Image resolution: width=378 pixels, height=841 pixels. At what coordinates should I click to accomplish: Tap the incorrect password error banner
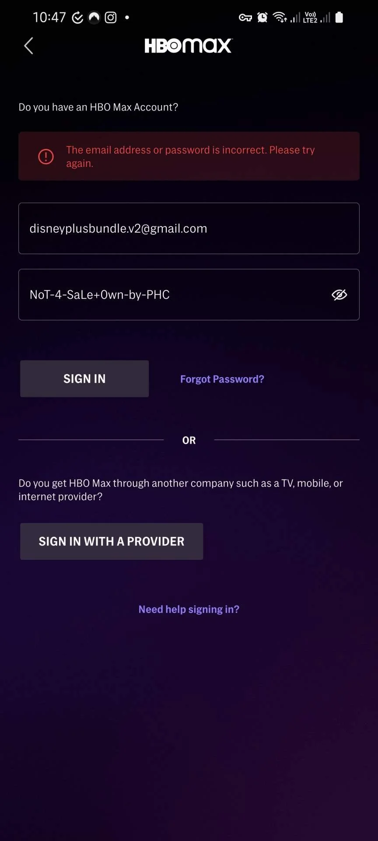click(189, 156)
